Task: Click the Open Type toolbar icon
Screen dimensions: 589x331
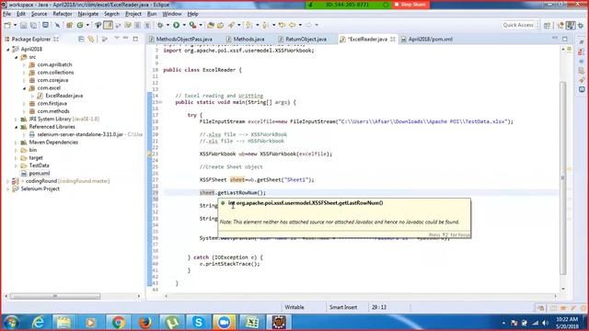Action: click(x=211, y=25)
